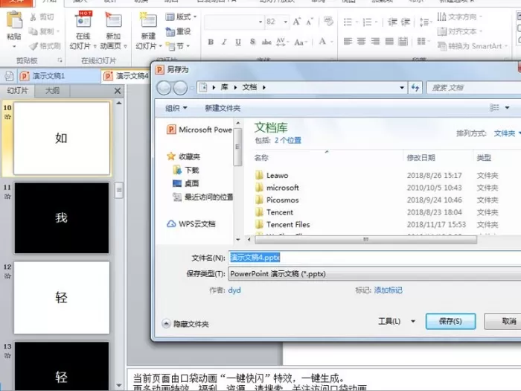Toggle Underline formatting

click(238, 42)
